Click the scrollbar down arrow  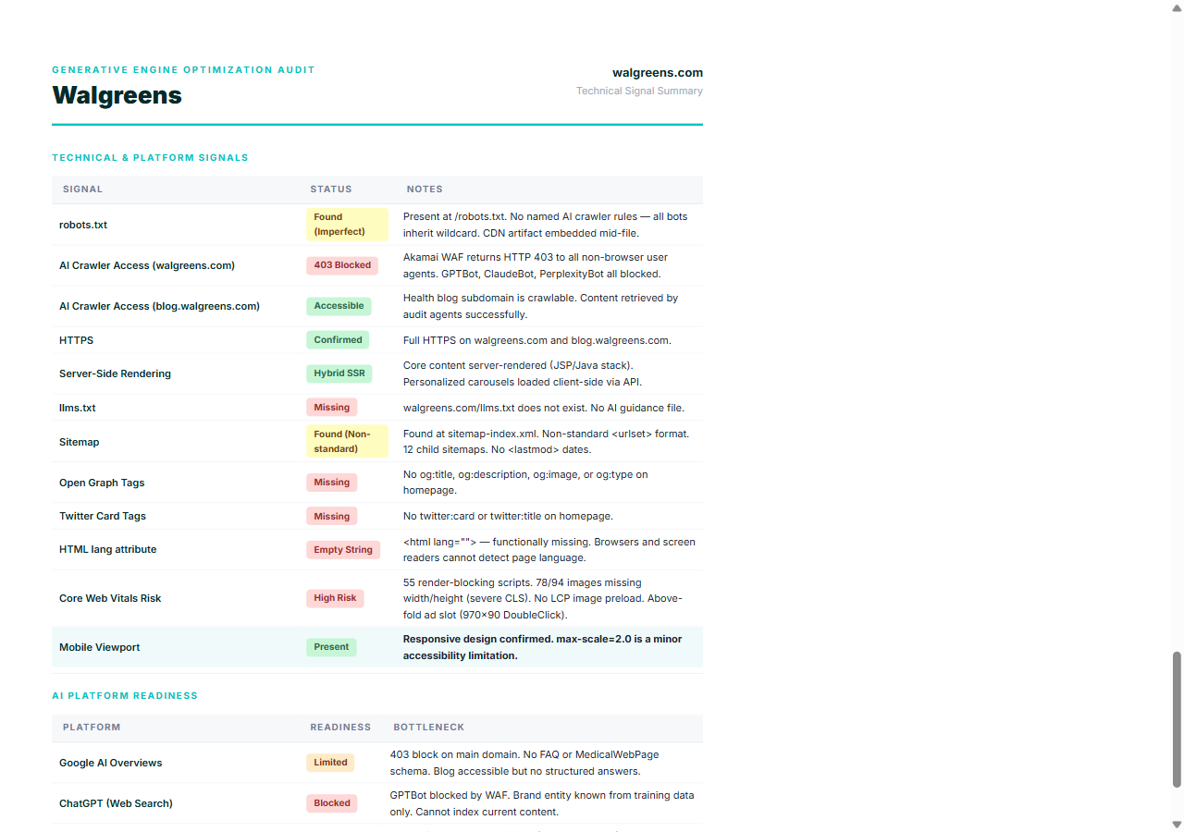pos(1177,824)
